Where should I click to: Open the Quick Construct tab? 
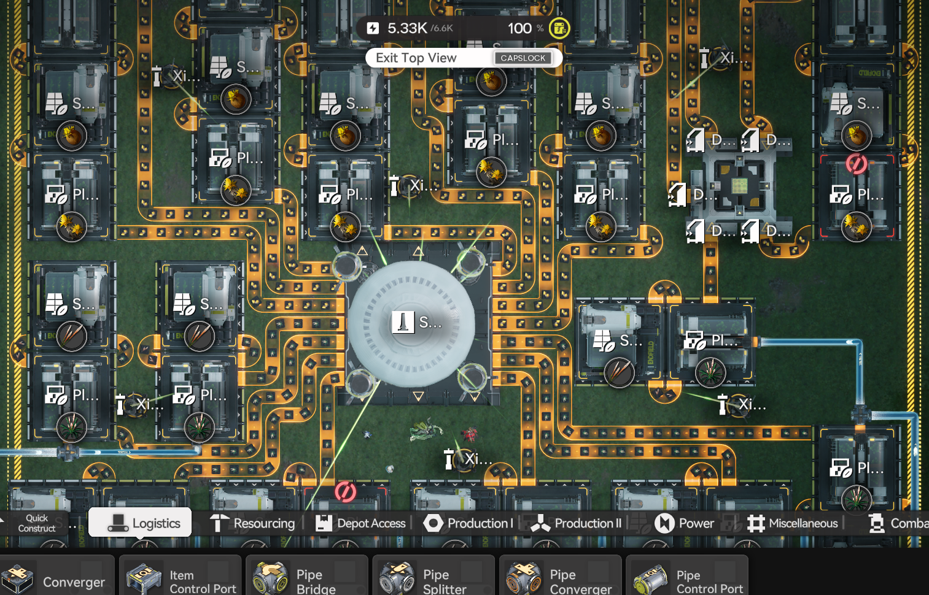click(37, 523)
